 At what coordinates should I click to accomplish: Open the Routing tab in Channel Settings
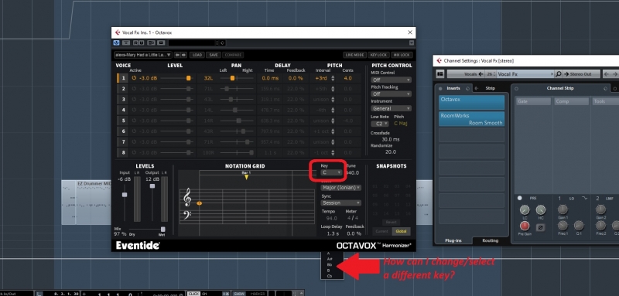tap(490, 240)
